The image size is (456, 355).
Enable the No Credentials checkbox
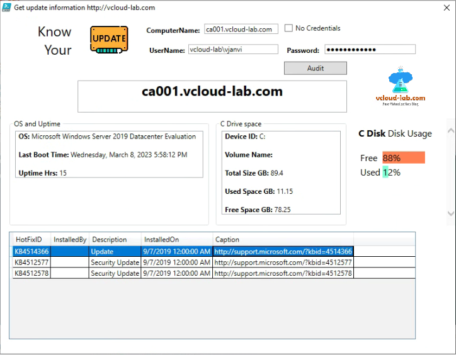click(288, 28)
